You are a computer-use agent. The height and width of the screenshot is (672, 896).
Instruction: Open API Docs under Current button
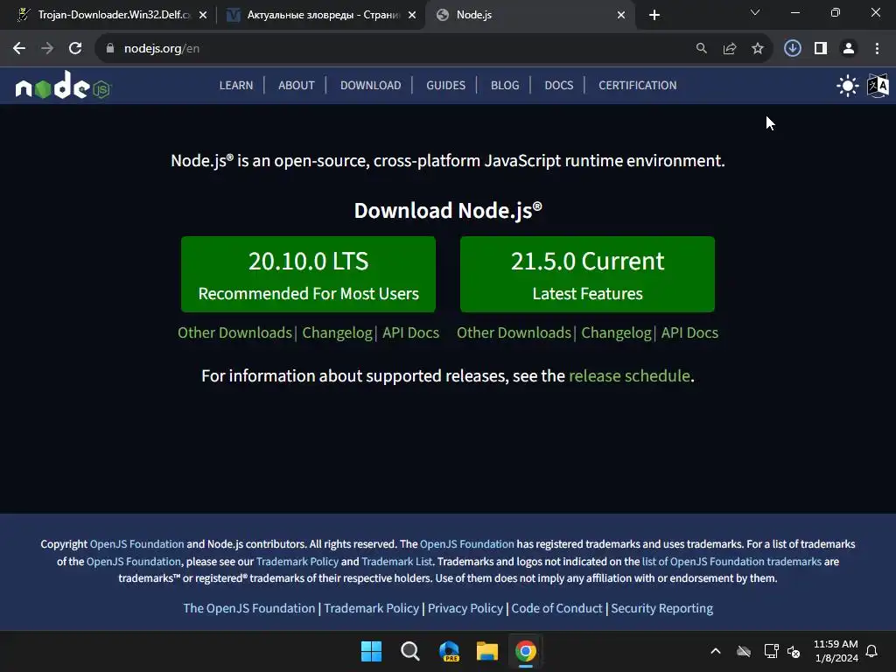click(689, 332)
